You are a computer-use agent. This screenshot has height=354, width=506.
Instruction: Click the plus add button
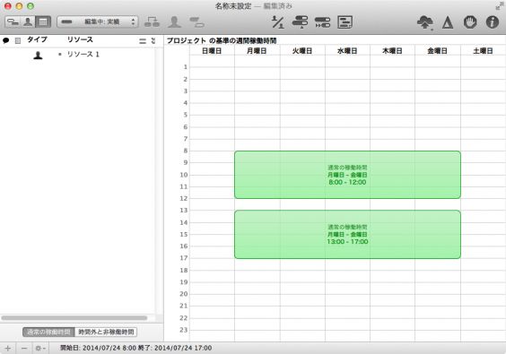(8, 349)
